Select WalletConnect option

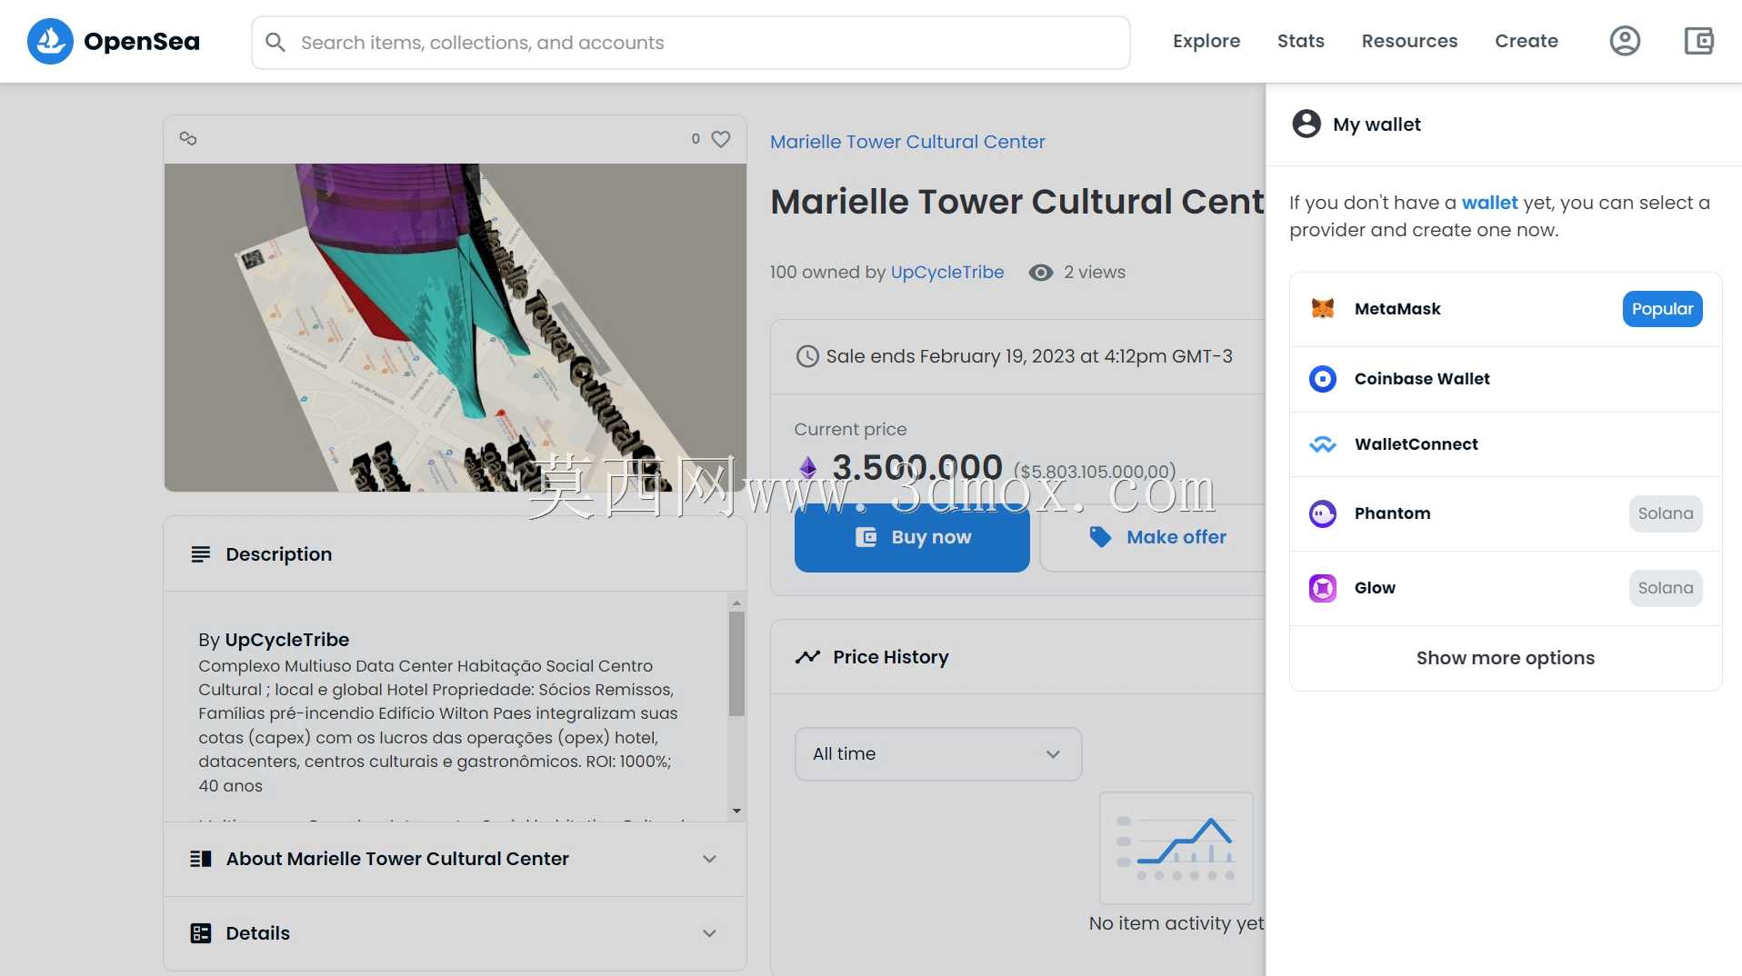coord(1506,444)
